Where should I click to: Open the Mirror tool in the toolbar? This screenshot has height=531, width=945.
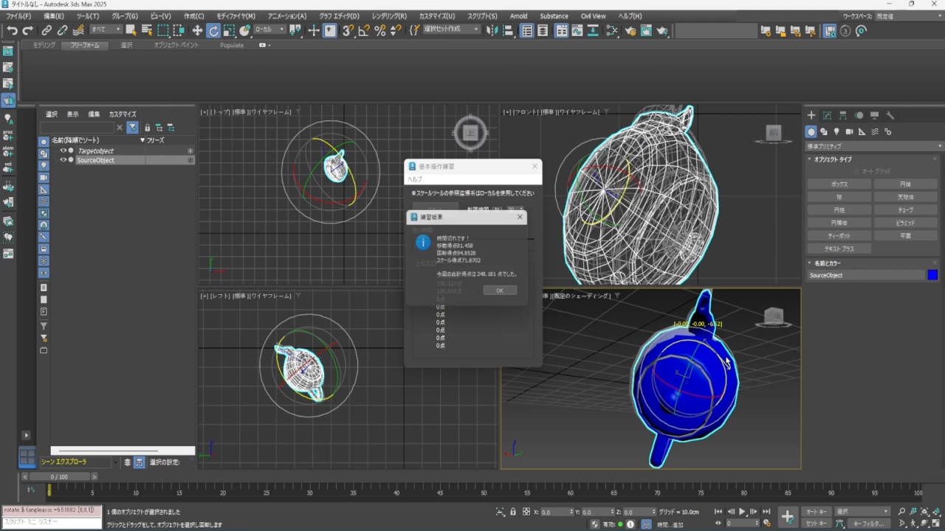(492, 30)
